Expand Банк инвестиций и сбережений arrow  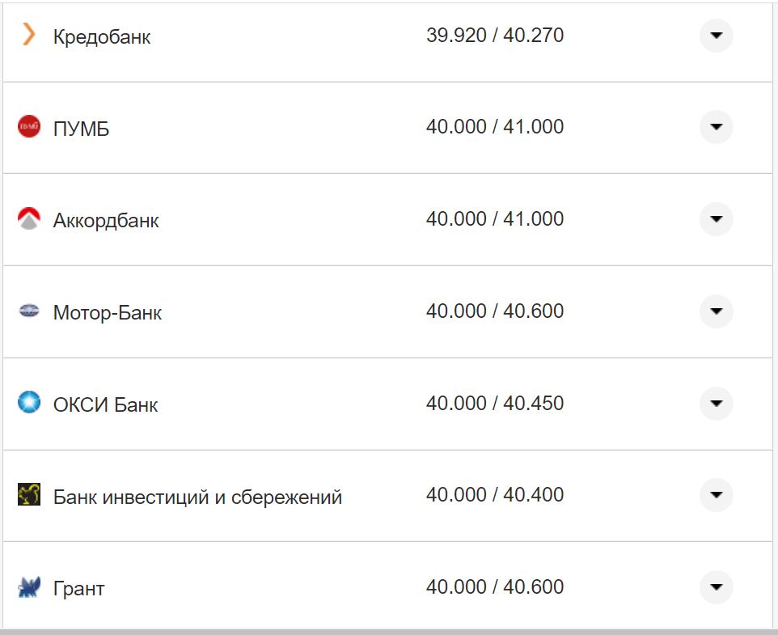[x=716, y=495]
